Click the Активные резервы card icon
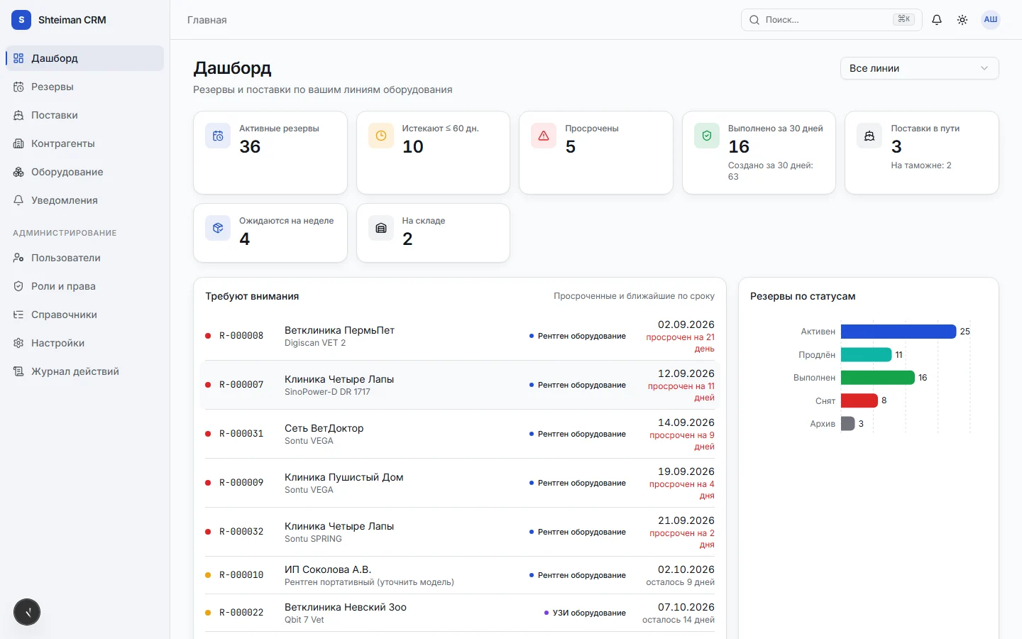The height and width of the screenshot is (639, 1022). (218, 136)
